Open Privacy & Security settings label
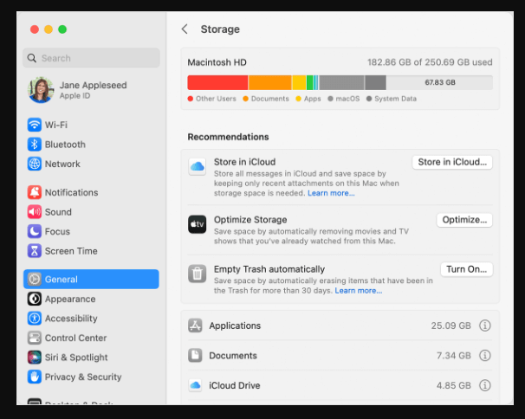The width and height of the screenshot is (525, 419). click(83, 377)
